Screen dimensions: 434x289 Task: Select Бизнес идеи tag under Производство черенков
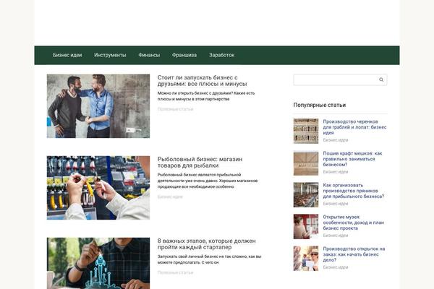click(x=336, y=140)
